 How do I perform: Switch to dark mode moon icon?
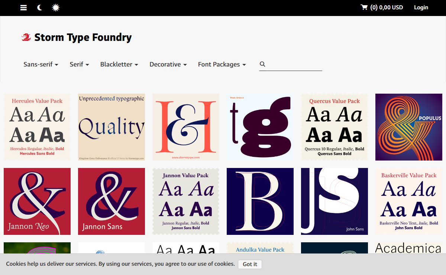pos(39,7)
